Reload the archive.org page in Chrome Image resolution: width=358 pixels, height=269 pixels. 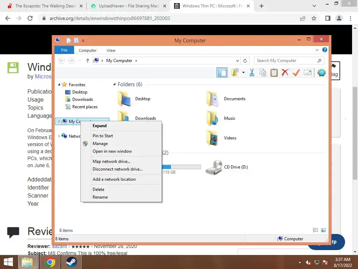(x=30, y=18)
